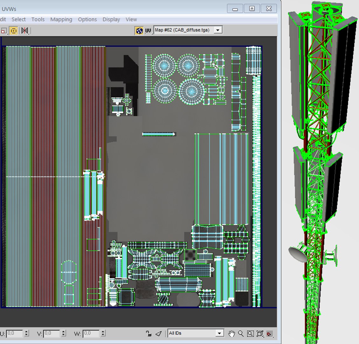Open the Tools menu

coord(38,19)
